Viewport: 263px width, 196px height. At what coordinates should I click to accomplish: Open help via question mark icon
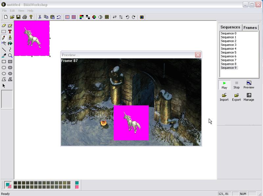coord(31,17)
